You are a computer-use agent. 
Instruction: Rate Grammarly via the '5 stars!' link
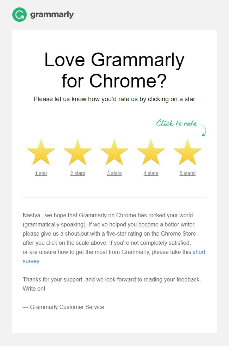[x=187, y=173]
